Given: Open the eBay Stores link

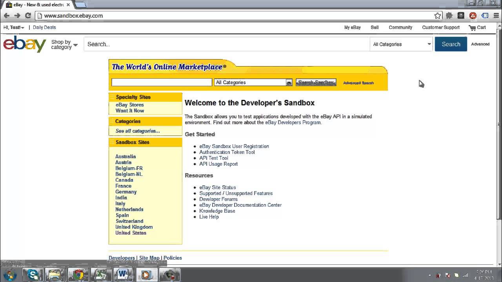Looking at the screenshot, I should (x=130, y=105).
